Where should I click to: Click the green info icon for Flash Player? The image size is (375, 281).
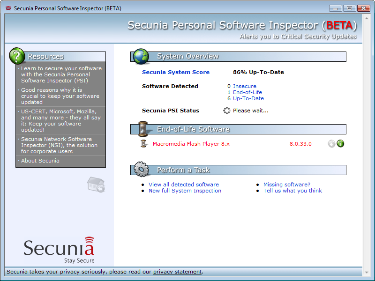tap(340, 143)
